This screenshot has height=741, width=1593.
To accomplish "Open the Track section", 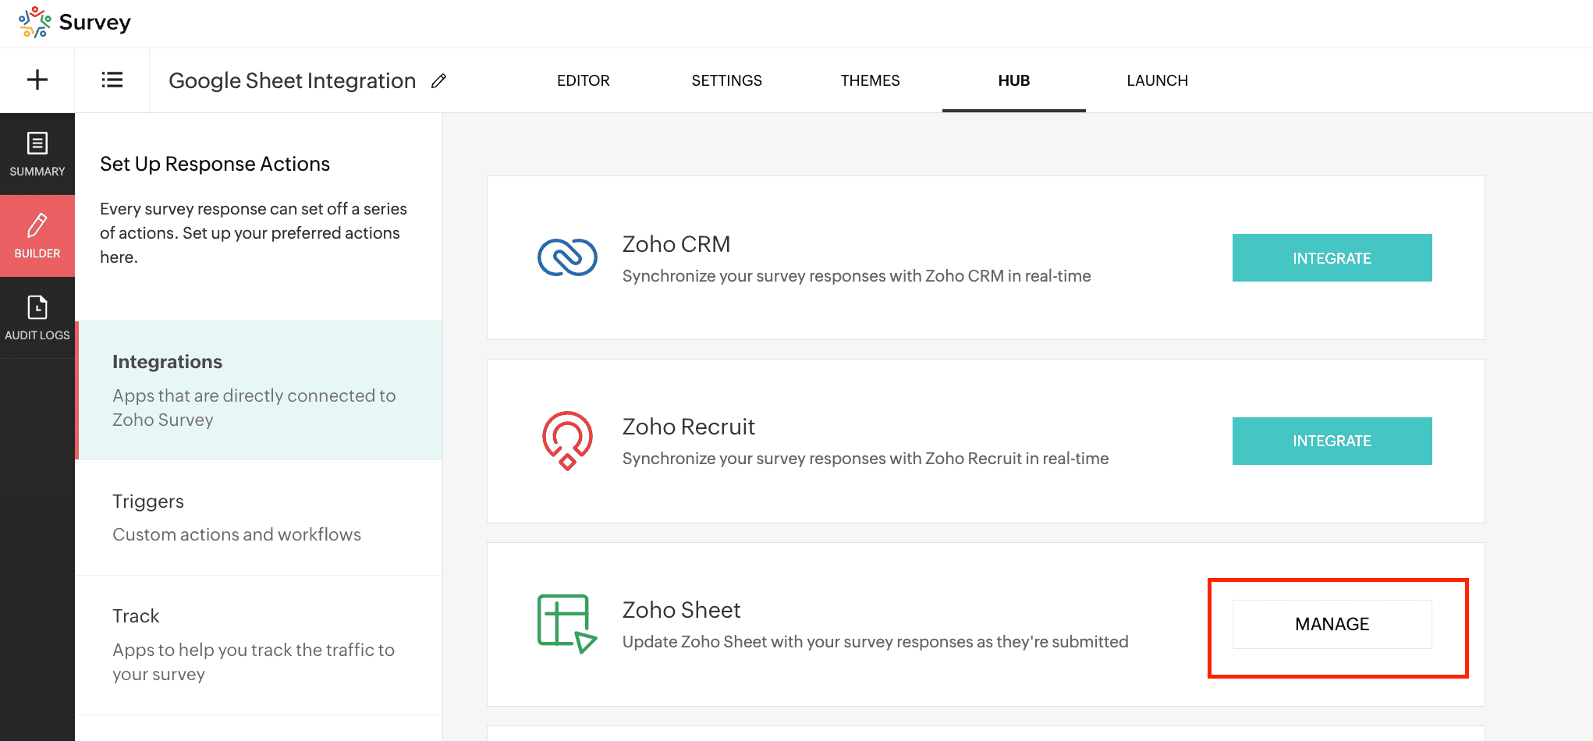I will (x=259, y=645).
